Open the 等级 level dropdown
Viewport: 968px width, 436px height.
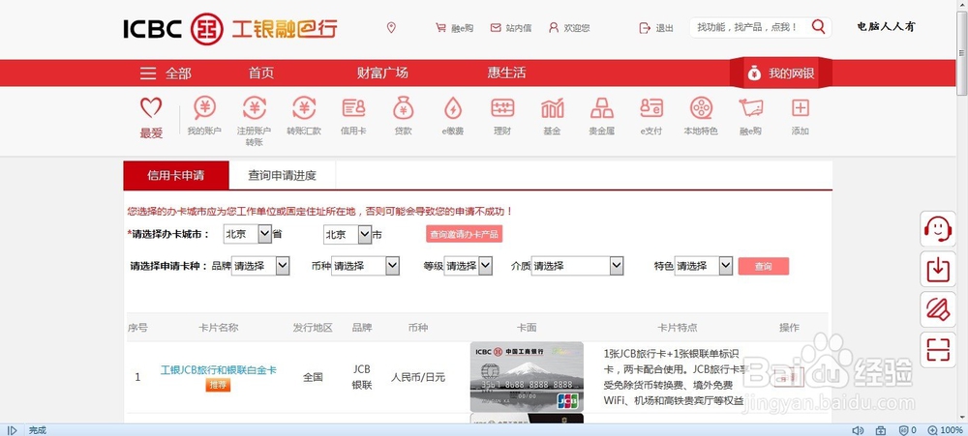click(469, 266)
